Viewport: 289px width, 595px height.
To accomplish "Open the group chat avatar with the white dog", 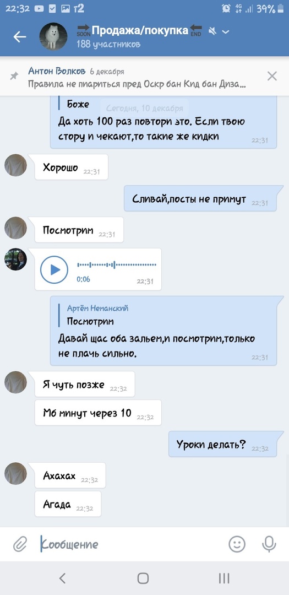I will pyautogui.click(x=53, y=36).
